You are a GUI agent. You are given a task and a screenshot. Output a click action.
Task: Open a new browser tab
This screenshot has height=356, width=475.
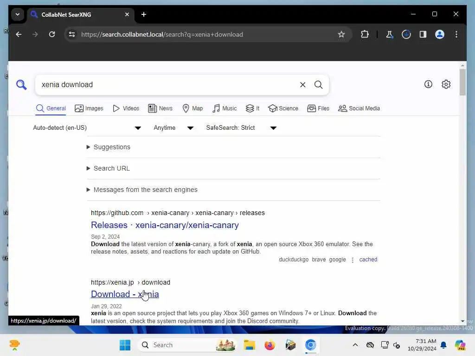144,14
